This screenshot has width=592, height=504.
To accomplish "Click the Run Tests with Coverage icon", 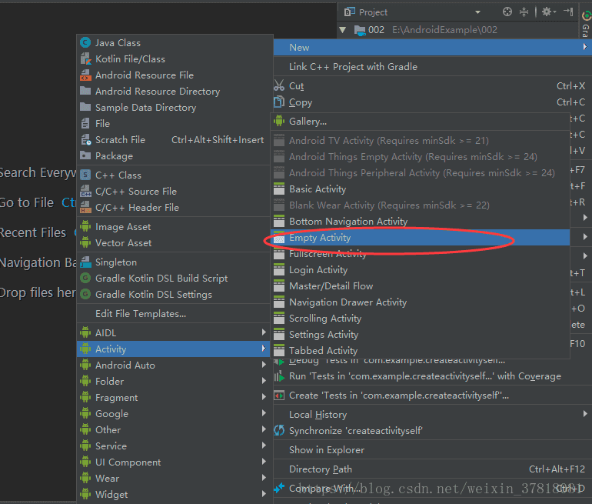I will [279, 376].
